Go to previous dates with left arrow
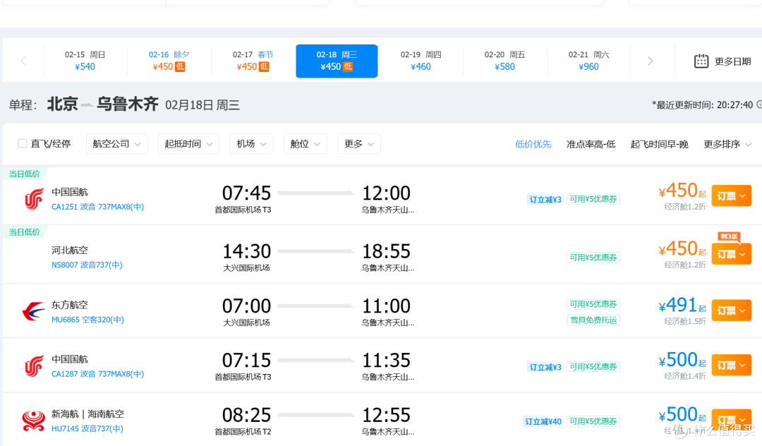 [x=23, y=61]
